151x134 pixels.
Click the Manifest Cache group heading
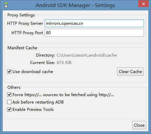pyautogui.click(x=22, y=48)
